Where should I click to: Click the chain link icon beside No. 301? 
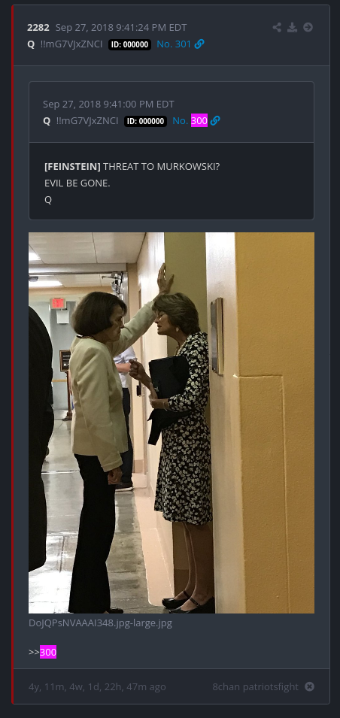click(199, 44)
